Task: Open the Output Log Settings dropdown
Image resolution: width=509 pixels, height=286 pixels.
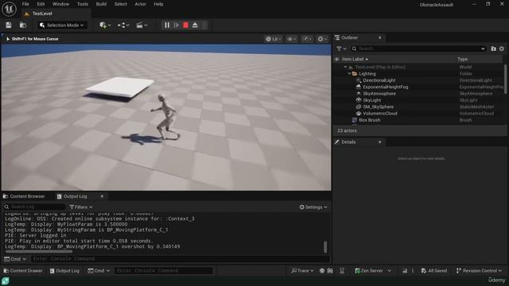Action: [x=313, y=207]
